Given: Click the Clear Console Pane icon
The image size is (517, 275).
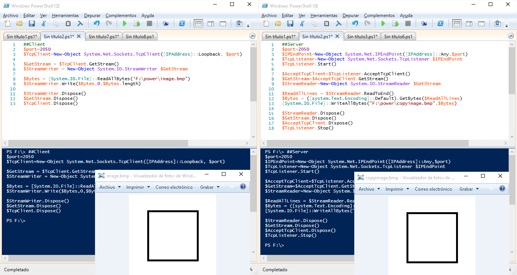Looking at the screenshot, I should pyautogui.click(x=79, y=23).
